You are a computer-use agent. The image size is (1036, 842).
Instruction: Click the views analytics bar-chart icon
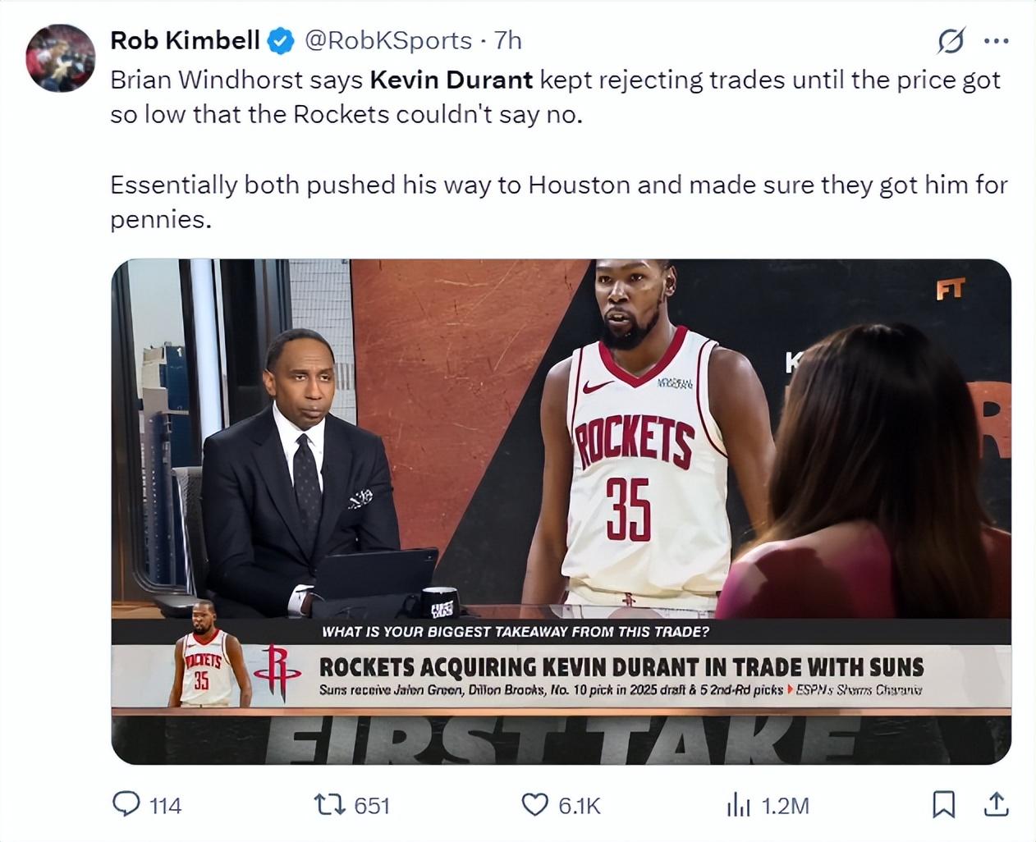coord(738,806)
